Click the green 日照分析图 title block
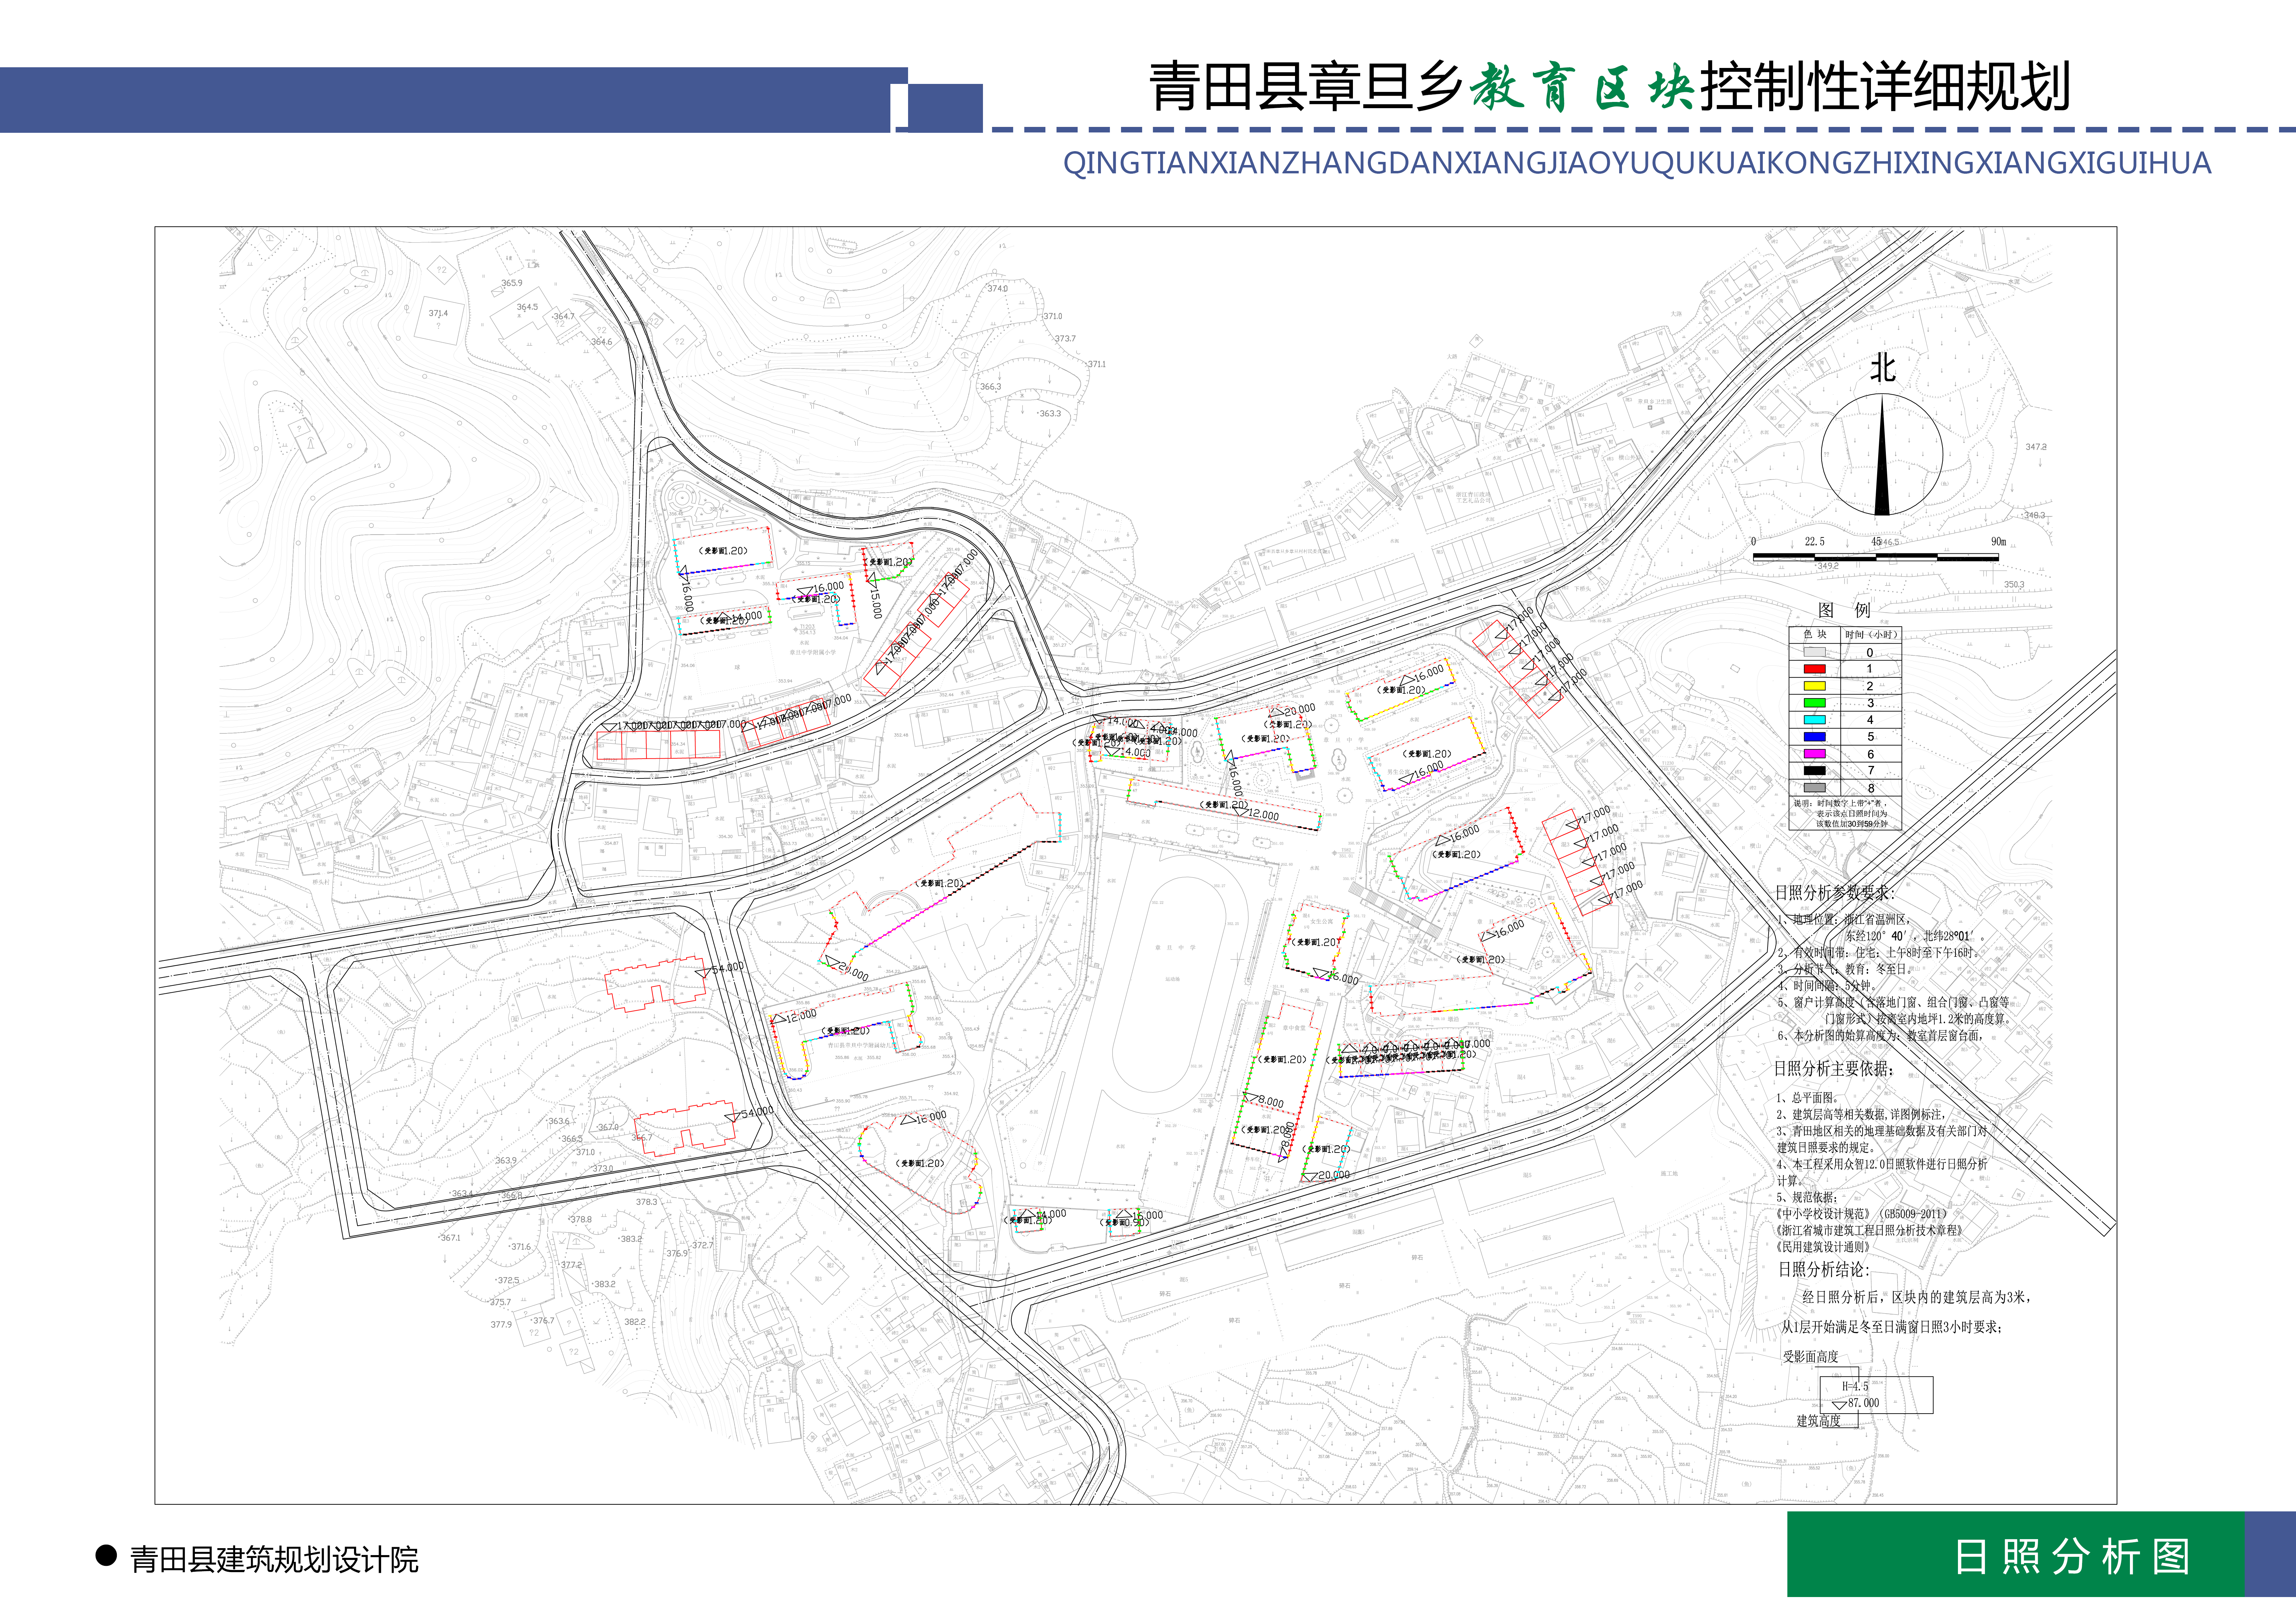This screenshot has width=2296, height=1622. pyautogui.click(x=2016, y=1554)
